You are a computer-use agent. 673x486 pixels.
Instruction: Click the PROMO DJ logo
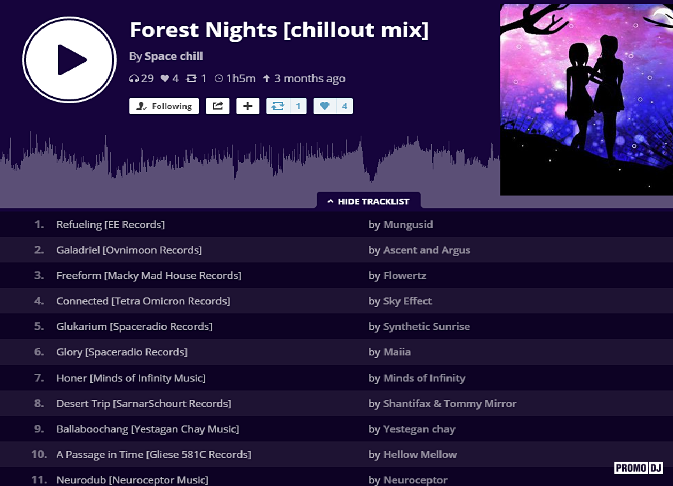click(x=639, y=468)
